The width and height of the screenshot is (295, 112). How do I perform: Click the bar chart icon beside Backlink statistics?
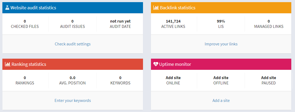[x=156, y=8]
